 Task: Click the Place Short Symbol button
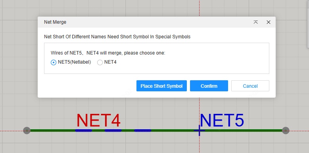[x=161, y=86]
